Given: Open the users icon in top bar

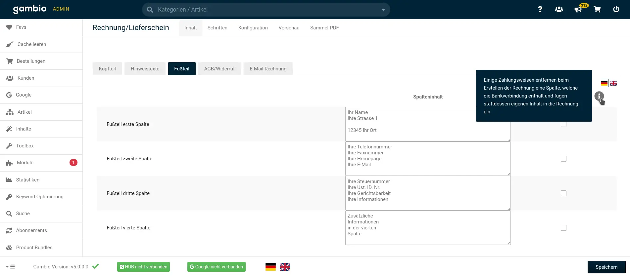Looking at the screenshot, I should click(559, 9).
